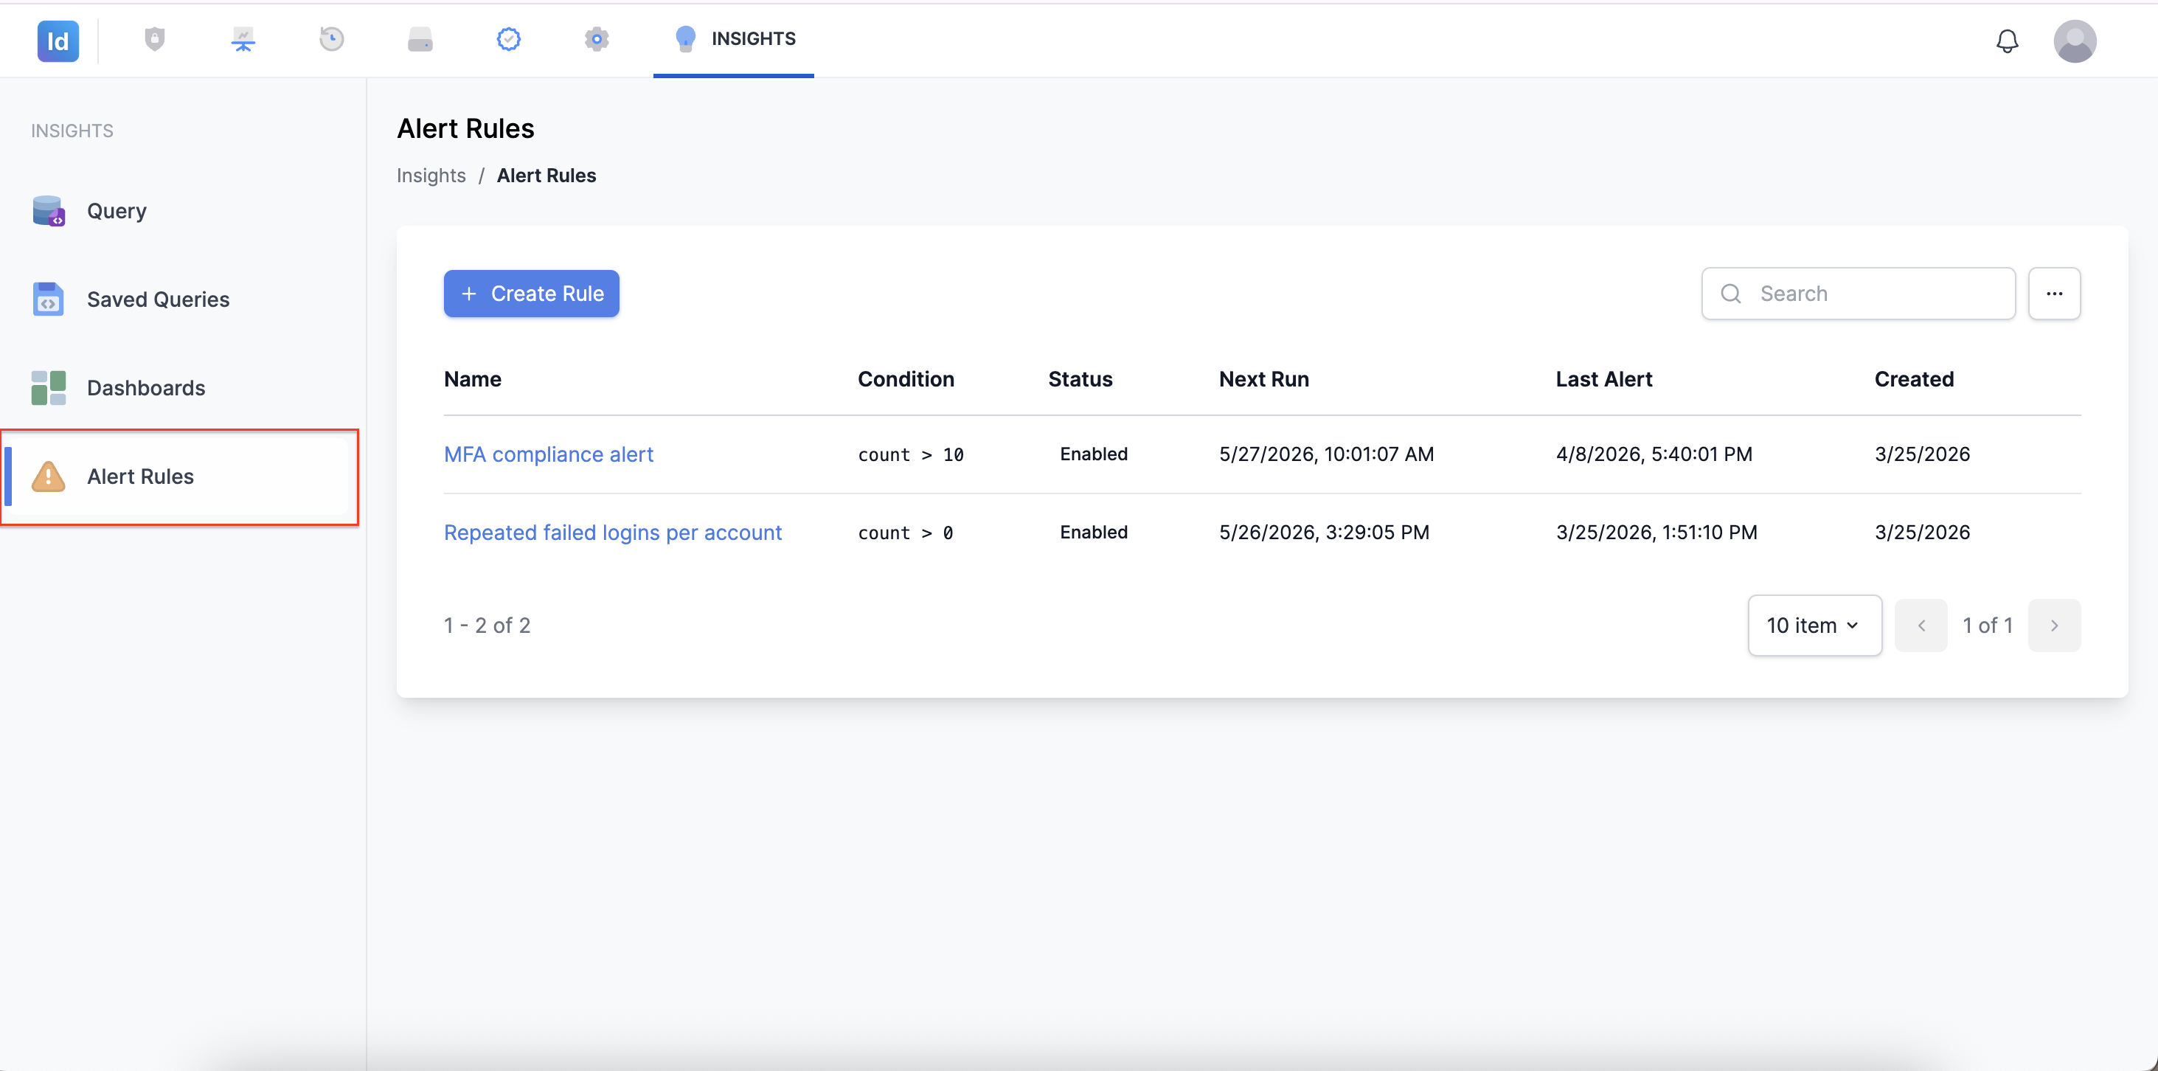This screenshot has height=1071, width=2158.
Task: Go to the next page arrow
Action: coord(2054,625)
